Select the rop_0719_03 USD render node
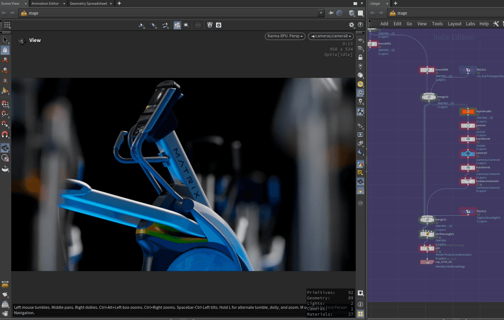This screenshot has height=320, width=504. click(x=427, y=262)
